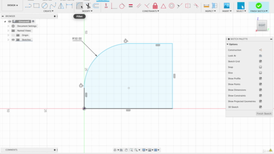
Task: Select the Sketch Dimension tool
Action: [x=69, y=6]
